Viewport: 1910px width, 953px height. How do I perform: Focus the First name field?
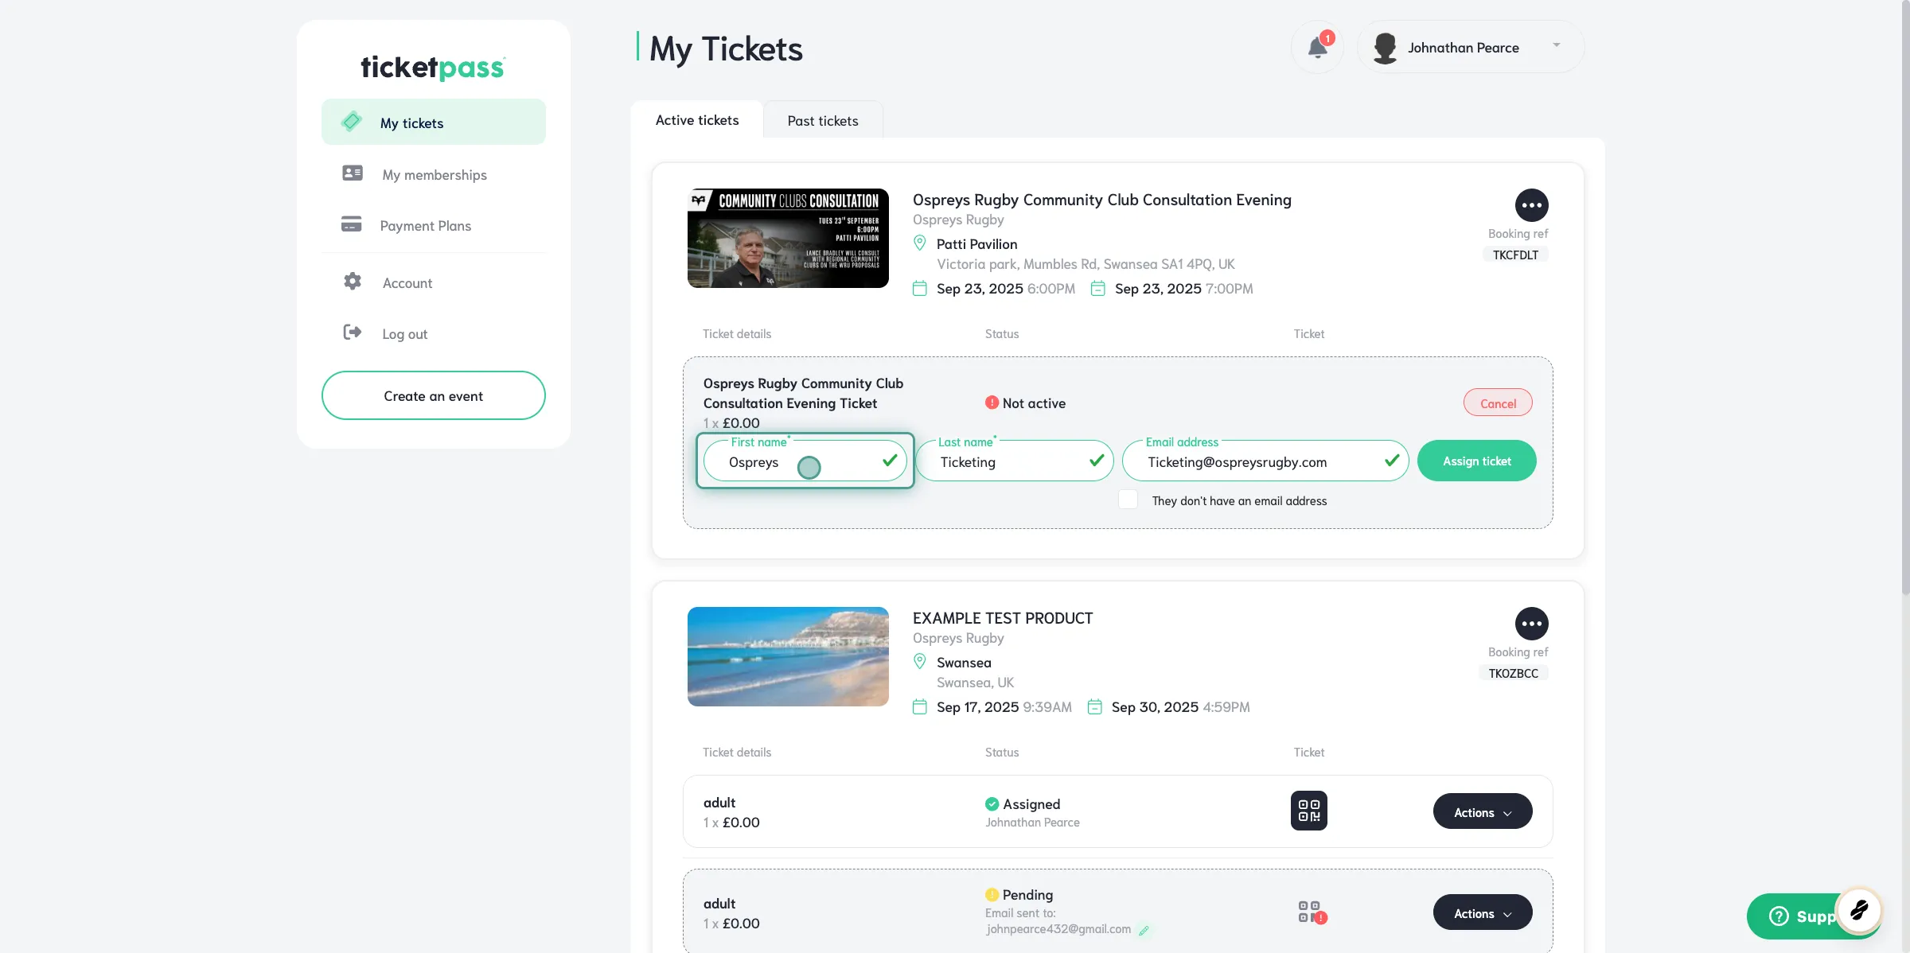[x=805, y=461]
